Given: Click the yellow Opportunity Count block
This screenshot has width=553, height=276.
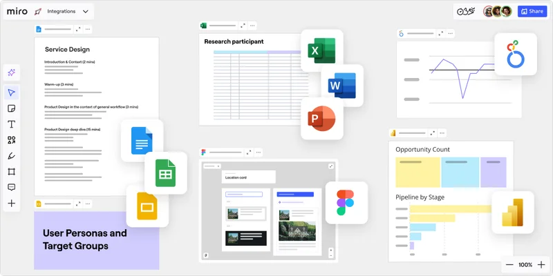Looking at the screenshot, I should pyautogui.click(x=418, y=172).
